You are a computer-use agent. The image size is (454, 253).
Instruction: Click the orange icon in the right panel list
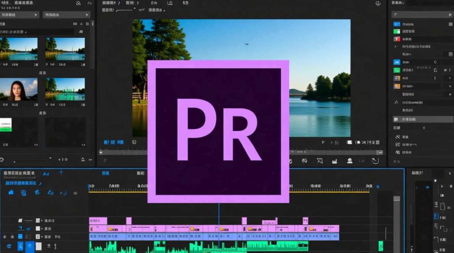point(397,86)
